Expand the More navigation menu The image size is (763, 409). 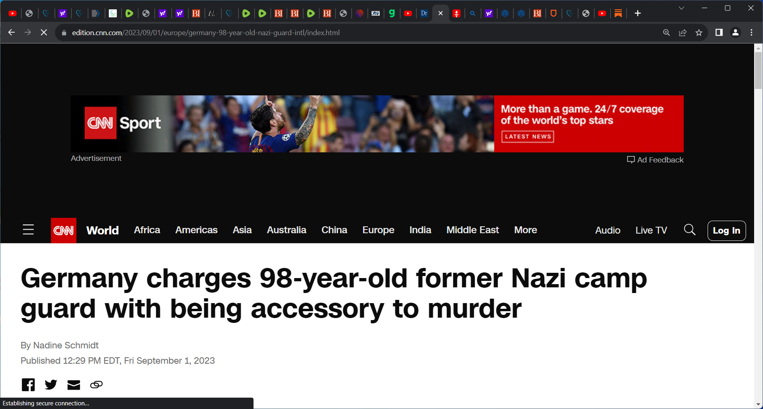point(526,230)
